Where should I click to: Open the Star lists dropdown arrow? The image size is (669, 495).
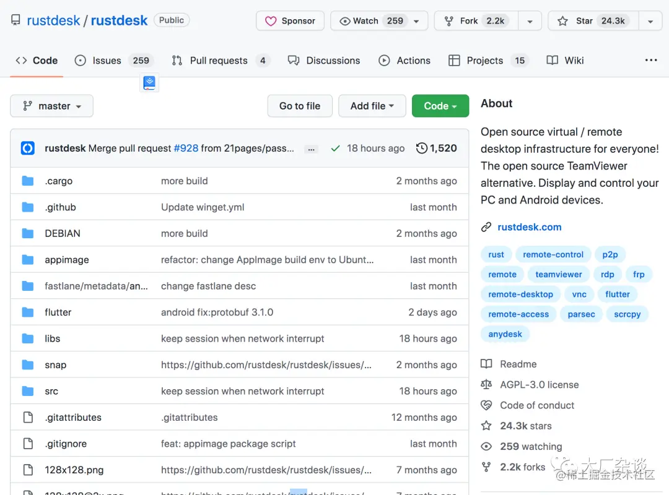tap(650, 21)
